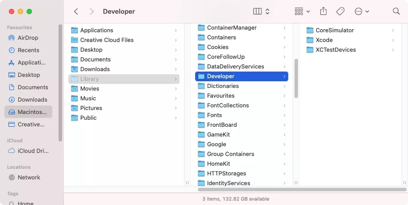Open the Downloads folder in first column
Viewport: 408px width, 205px height.
[94, 69]
